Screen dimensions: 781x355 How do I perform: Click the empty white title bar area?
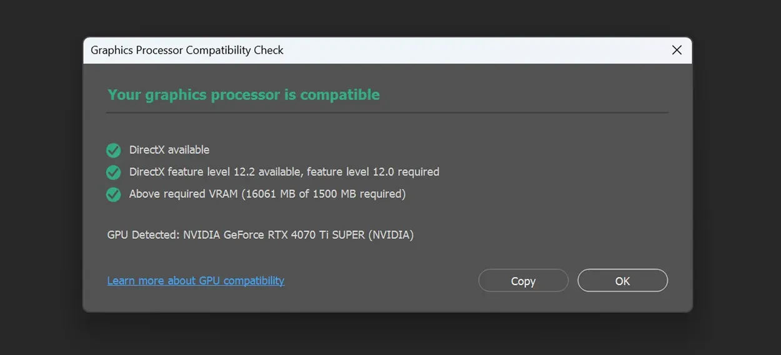tap(475, 51)
